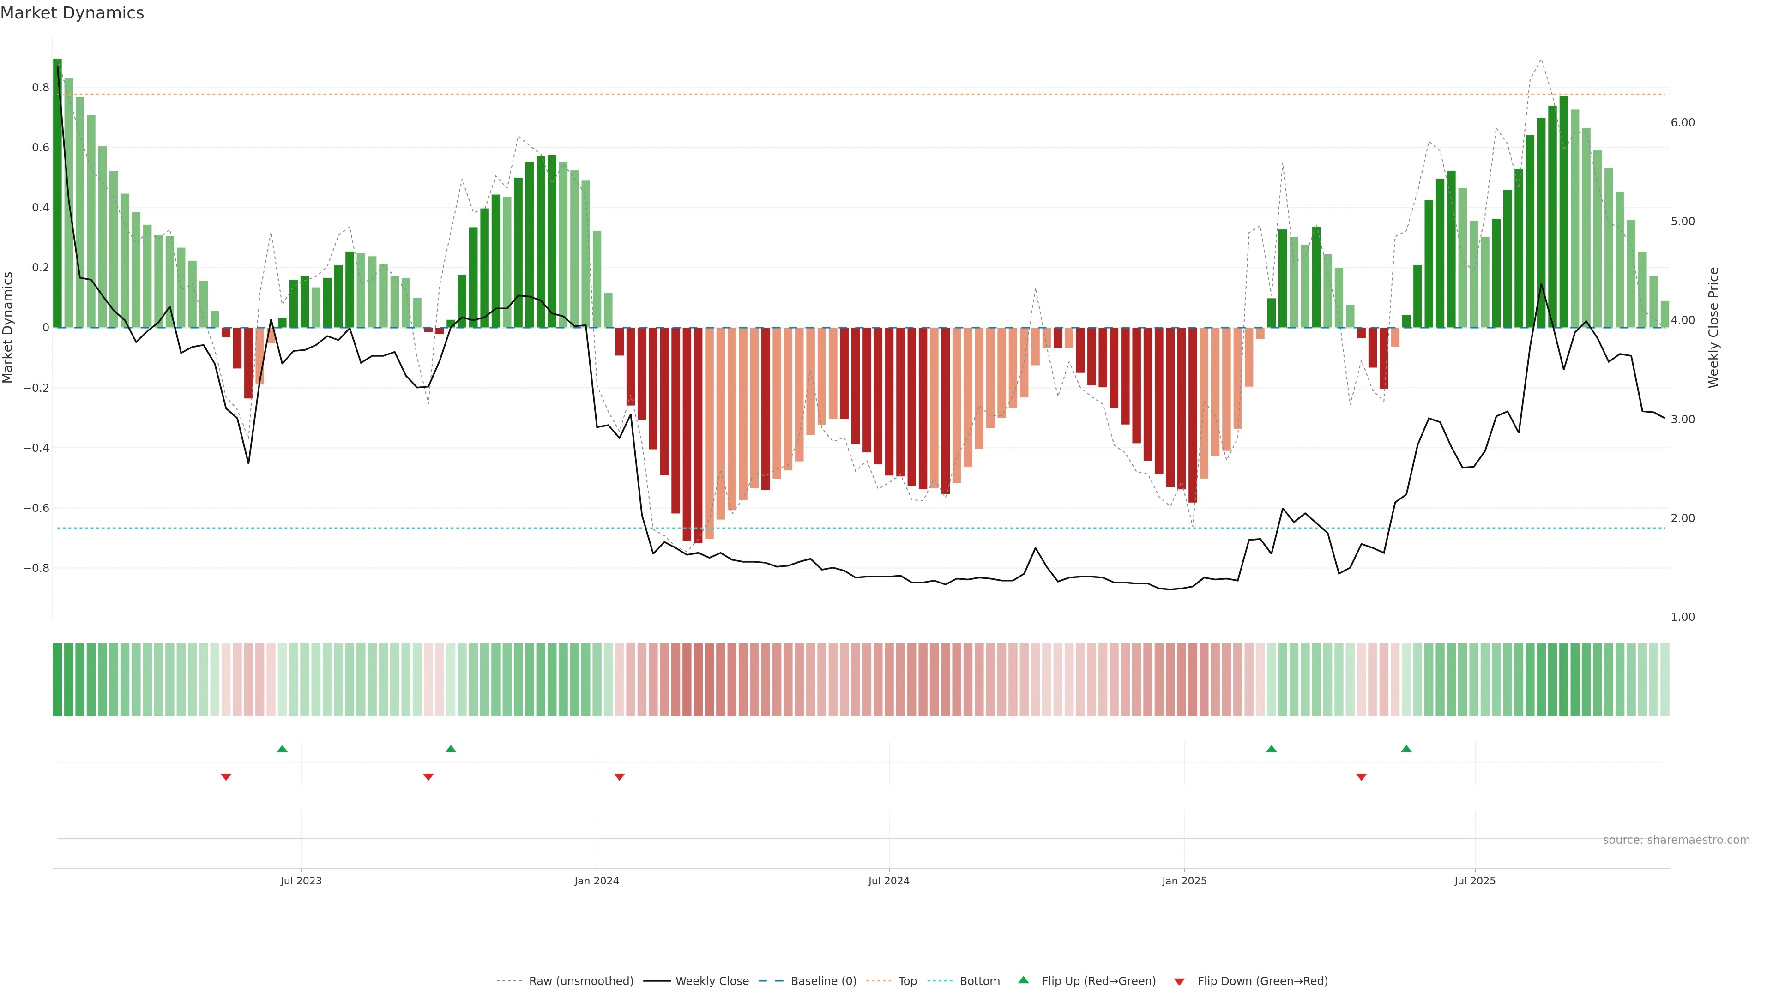Click the Jan 2025 x-axis label

1184,881
